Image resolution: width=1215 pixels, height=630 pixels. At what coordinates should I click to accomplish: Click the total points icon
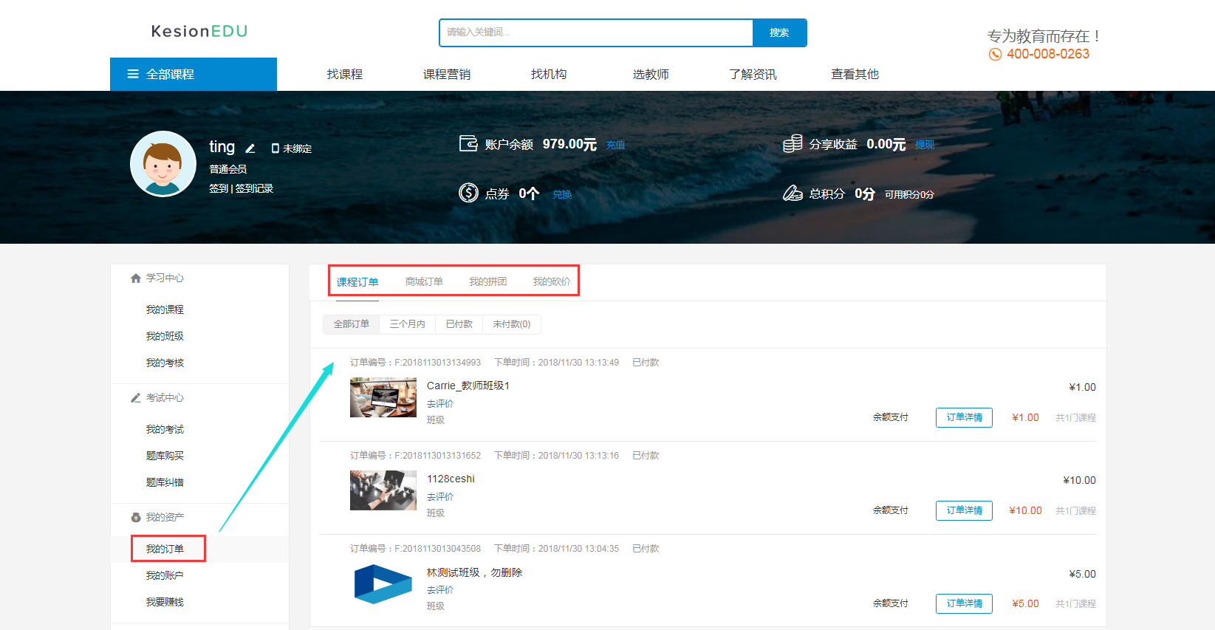pyautogui.click(x=793, y=193)
